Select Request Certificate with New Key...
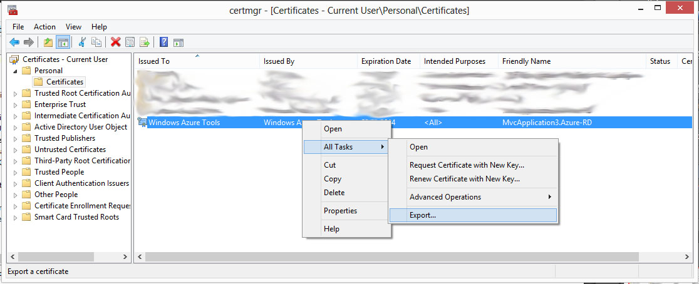The width and height of the screenshot is (699, 284). click(467, 165)
